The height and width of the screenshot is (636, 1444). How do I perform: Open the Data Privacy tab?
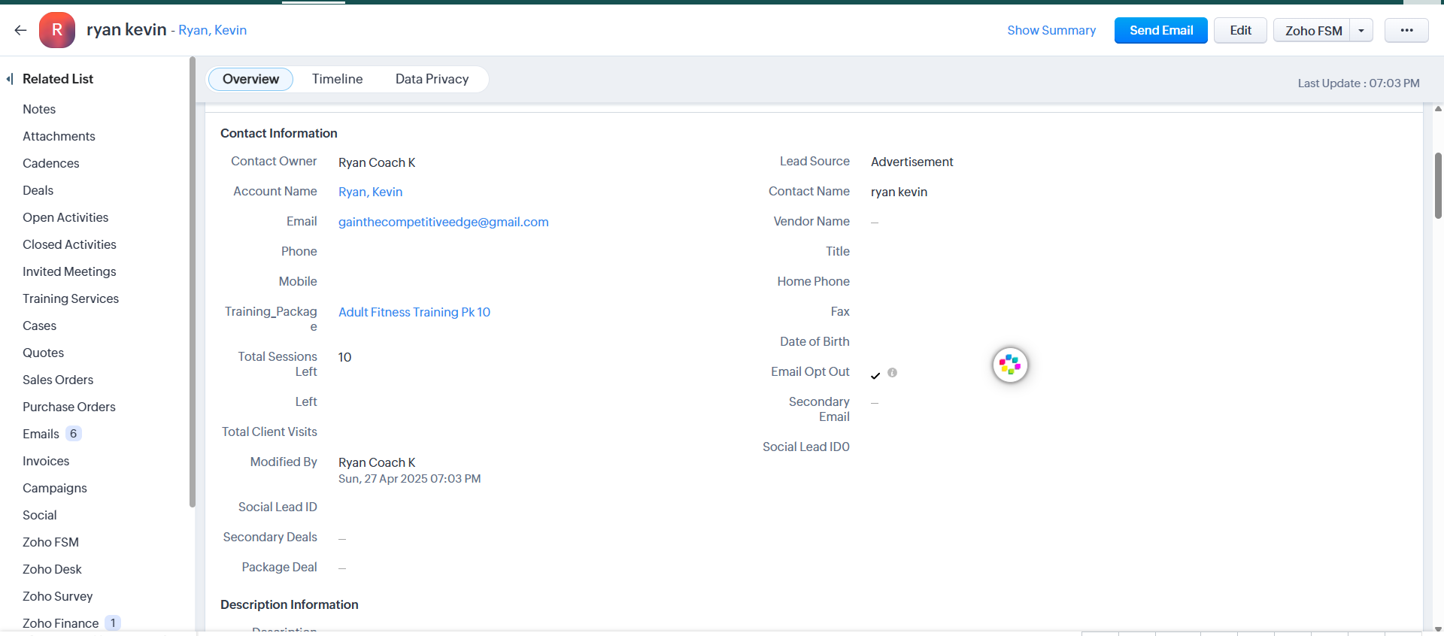point(432,79)
